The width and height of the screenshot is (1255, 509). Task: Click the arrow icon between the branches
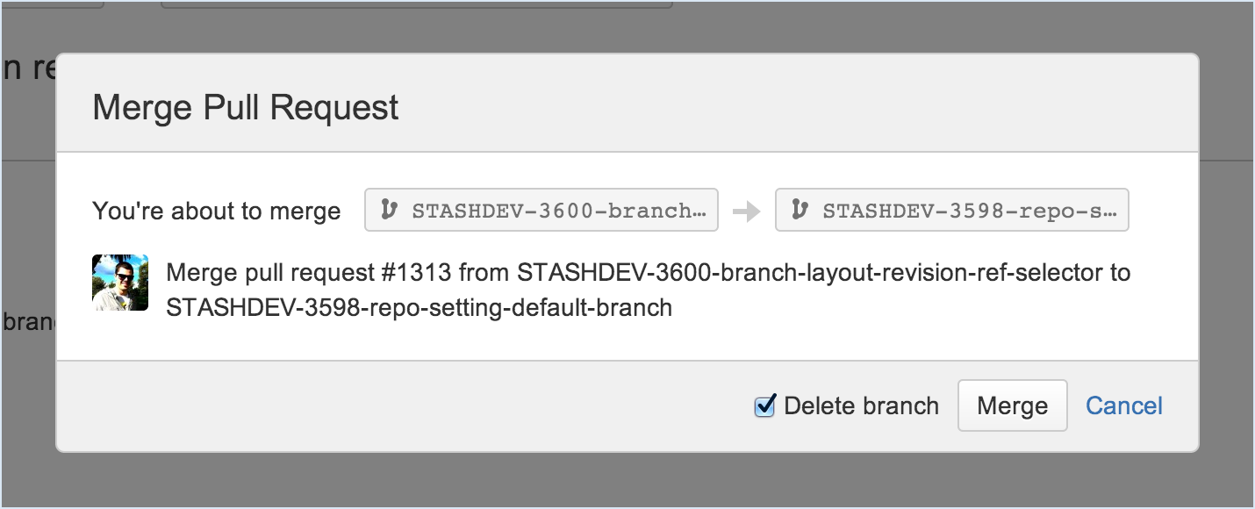(747, 211)
